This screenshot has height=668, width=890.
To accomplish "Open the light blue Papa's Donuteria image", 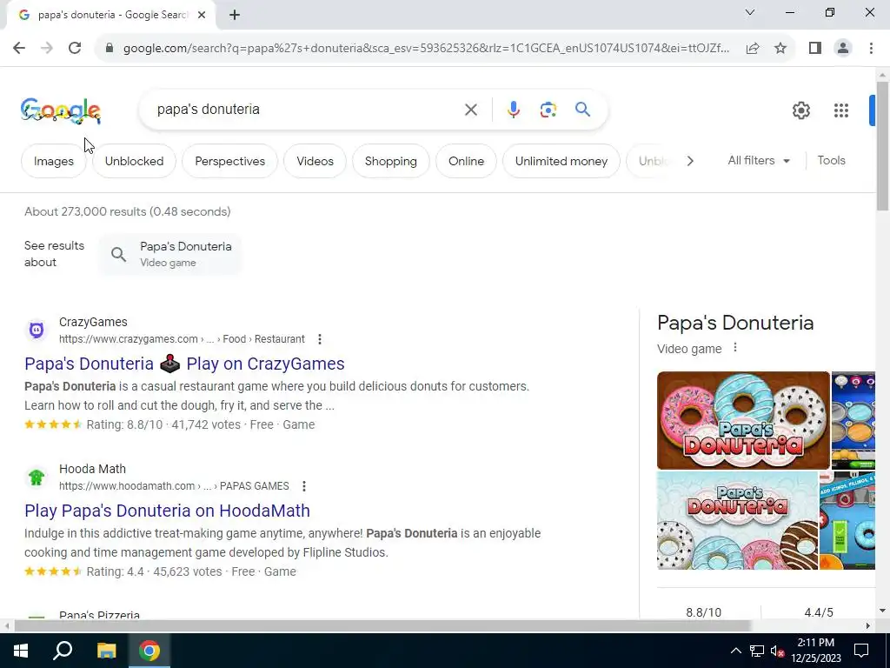I will tap(737, 520).
